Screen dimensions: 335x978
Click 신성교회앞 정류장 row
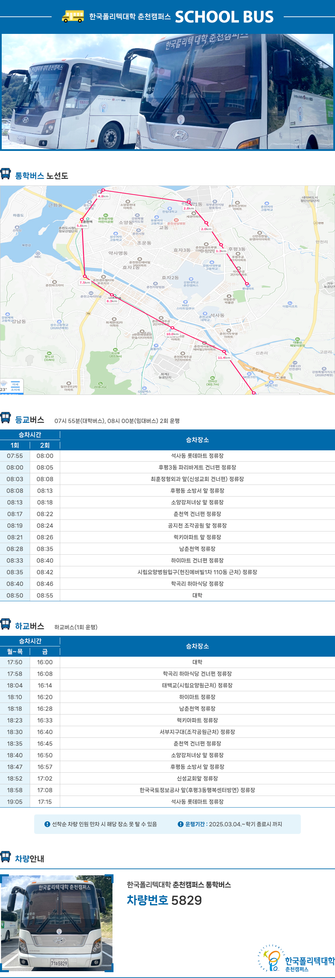click(197, 779)
